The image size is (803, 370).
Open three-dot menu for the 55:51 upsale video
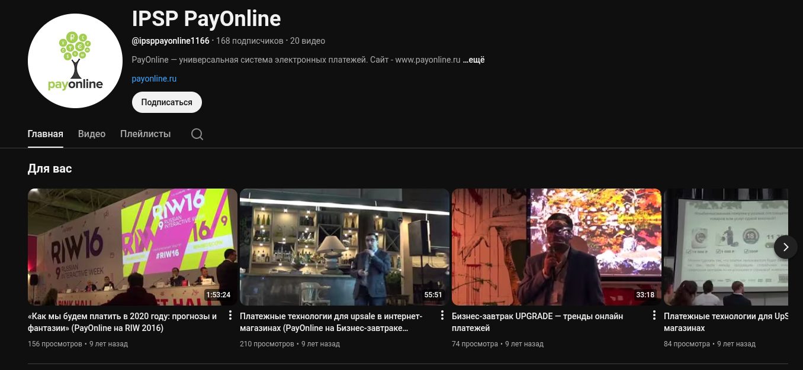pyautogui.click(x=442, y=316)
